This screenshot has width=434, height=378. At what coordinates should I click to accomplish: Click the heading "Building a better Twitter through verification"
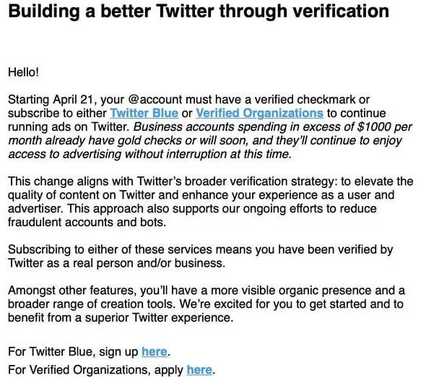(x=198, y=12)
